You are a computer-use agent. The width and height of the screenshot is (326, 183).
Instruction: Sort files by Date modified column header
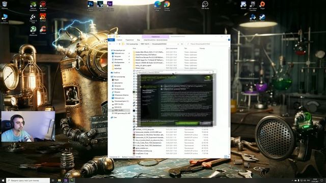172,48
